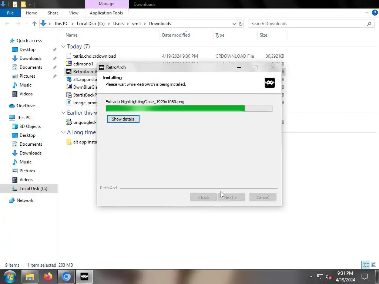Viewport: 379px width, 284px height.
Task: Open pinned Desktop under Quick access
Action: [x=27, y=50]
